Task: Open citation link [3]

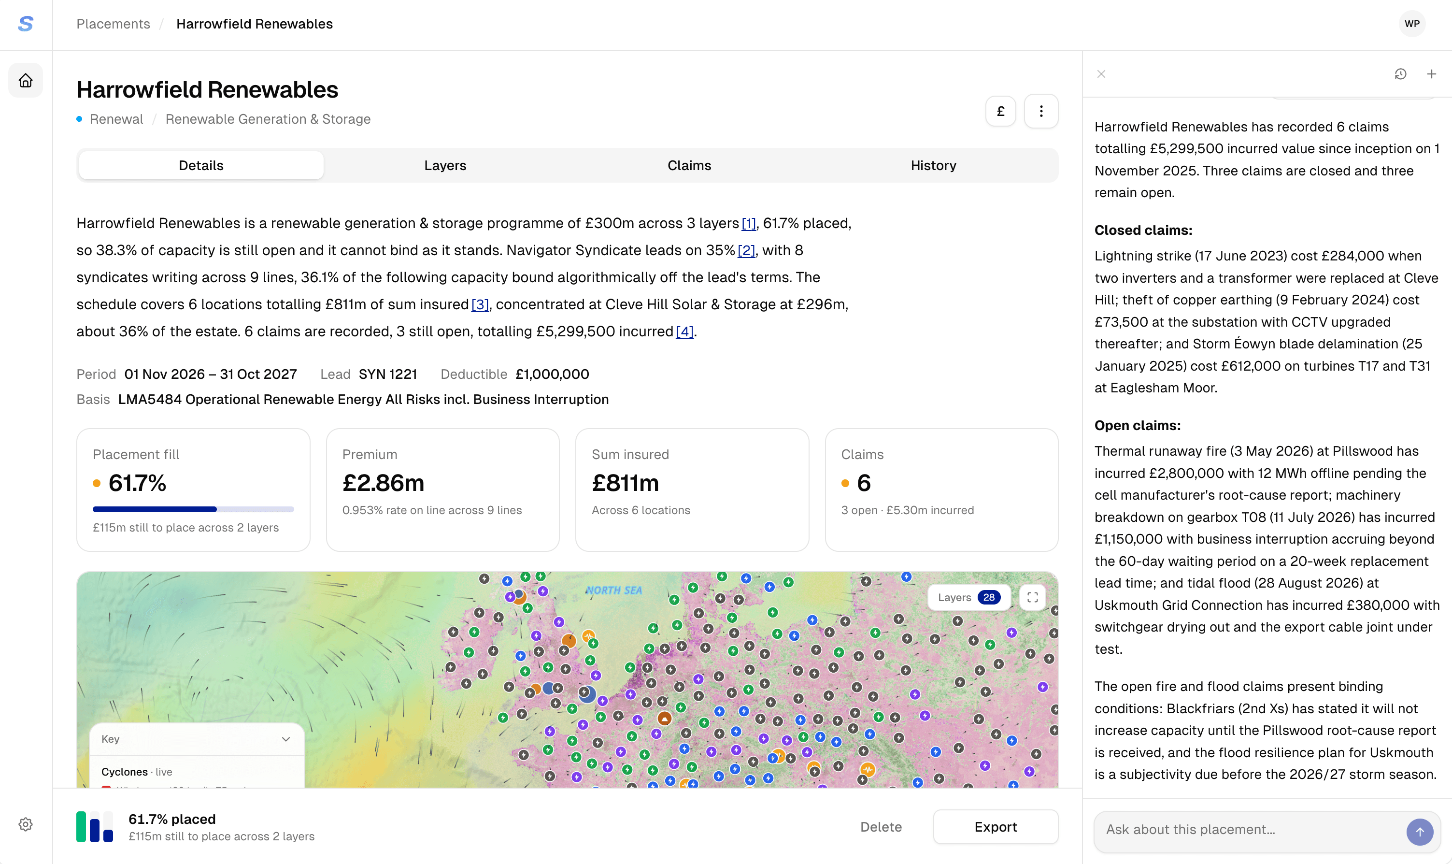Action: (x=480, y=304)
